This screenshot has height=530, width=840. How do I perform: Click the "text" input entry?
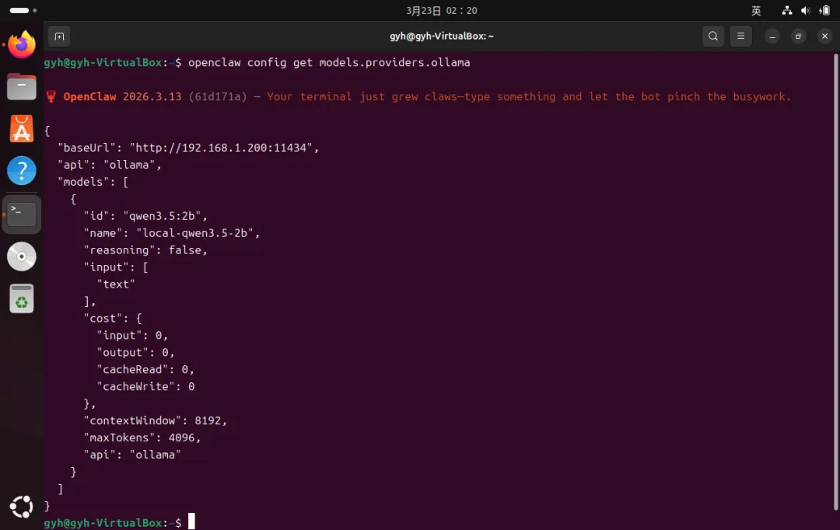coord(116,284)
